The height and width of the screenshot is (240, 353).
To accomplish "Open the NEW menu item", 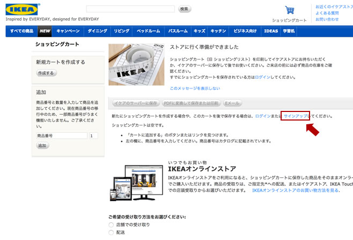I will click(45, 31).
